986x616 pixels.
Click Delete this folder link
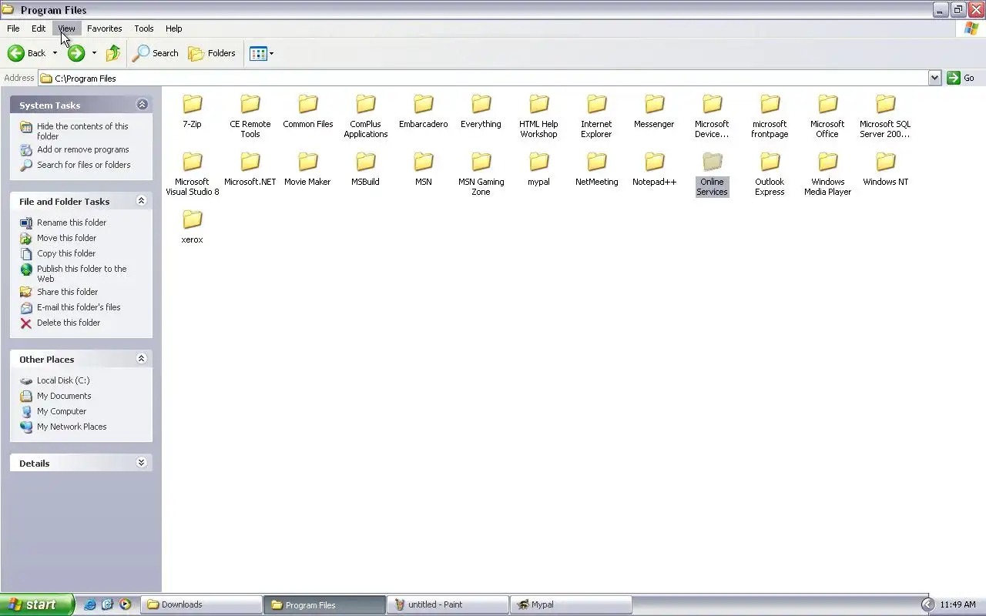69,323
